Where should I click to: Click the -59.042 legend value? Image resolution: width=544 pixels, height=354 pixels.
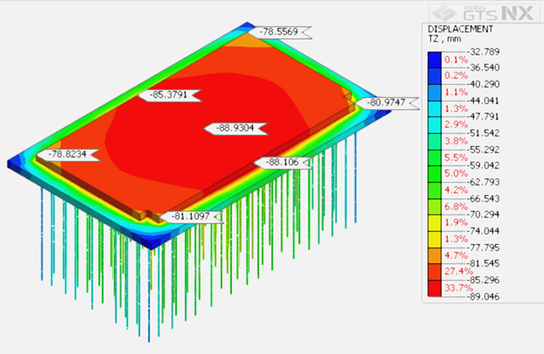483,166
